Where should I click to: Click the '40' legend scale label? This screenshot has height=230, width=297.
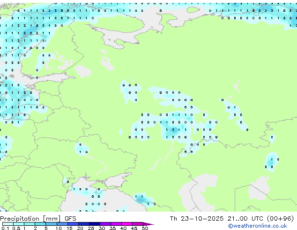pos(123,228)
